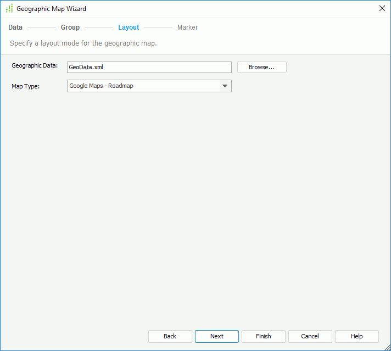This screenshot has width=391, height=351.
Task: Jump to the Marker wizard step
Action: (x=187, y=27)
